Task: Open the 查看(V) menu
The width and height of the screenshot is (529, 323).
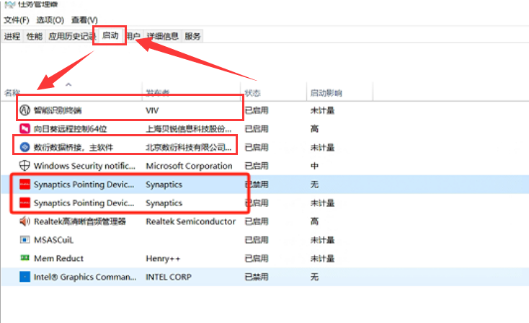Action: [x=84, y=20]
